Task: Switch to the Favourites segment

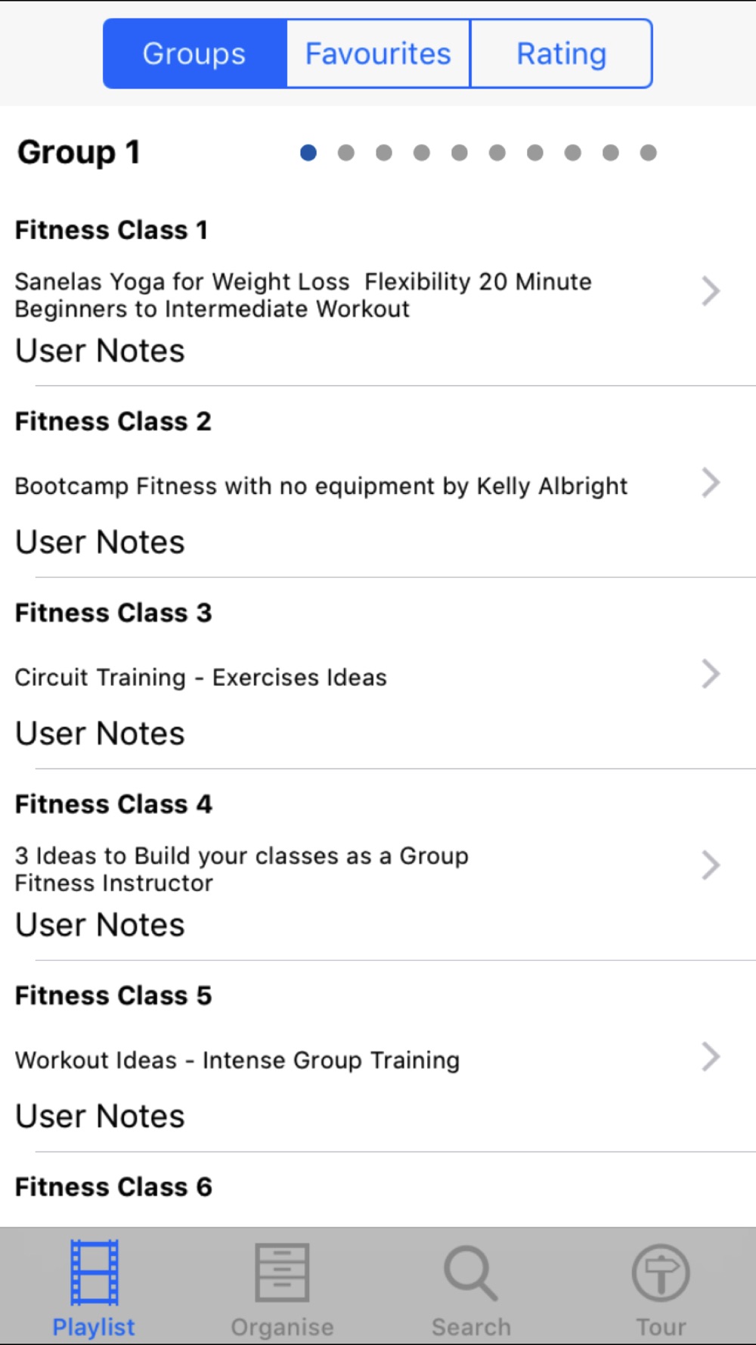Action: [378, 54]
